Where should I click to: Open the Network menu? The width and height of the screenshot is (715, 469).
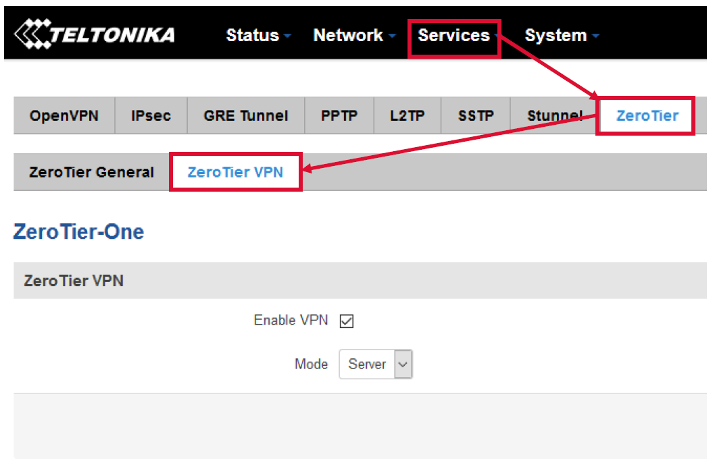pos(354,35)
